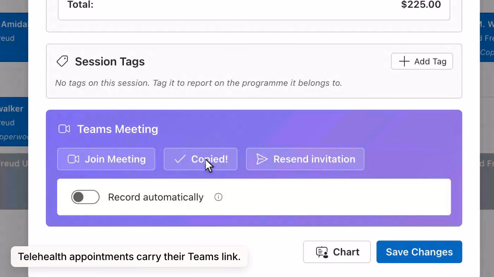Toggle Record automatically switch
This screenshot has width=494, height=277.
[85, 197]
